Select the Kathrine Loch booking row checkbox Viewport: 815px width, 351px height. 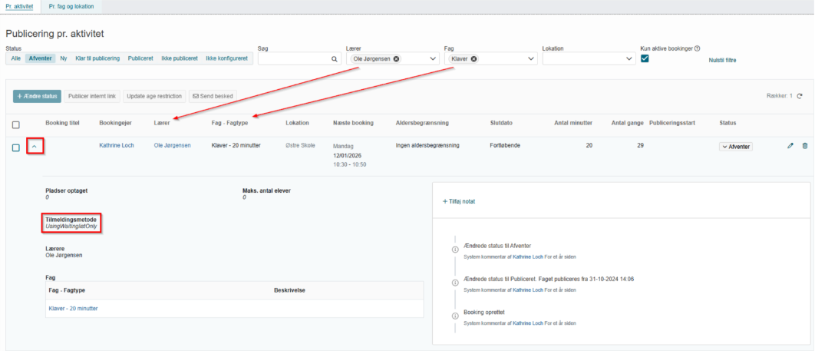click(15, 147)
